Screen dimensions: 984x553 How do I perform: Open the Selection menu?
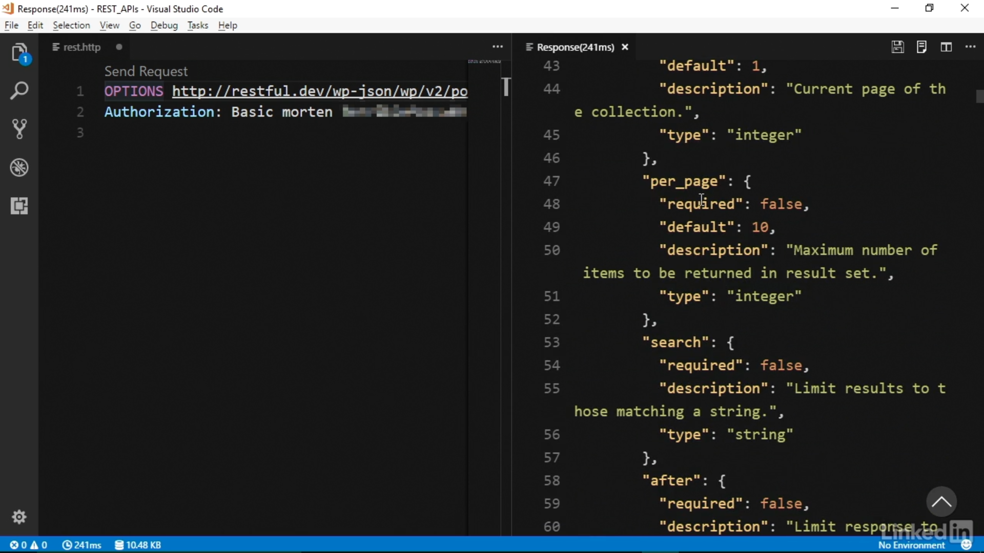click(x=71, y=25)
